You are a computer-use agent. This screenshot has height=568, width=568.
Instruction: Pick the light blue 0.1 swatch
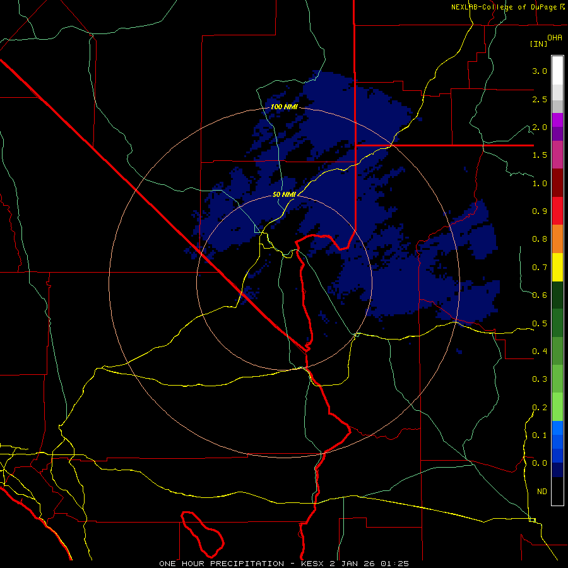[x=557, y=428]
